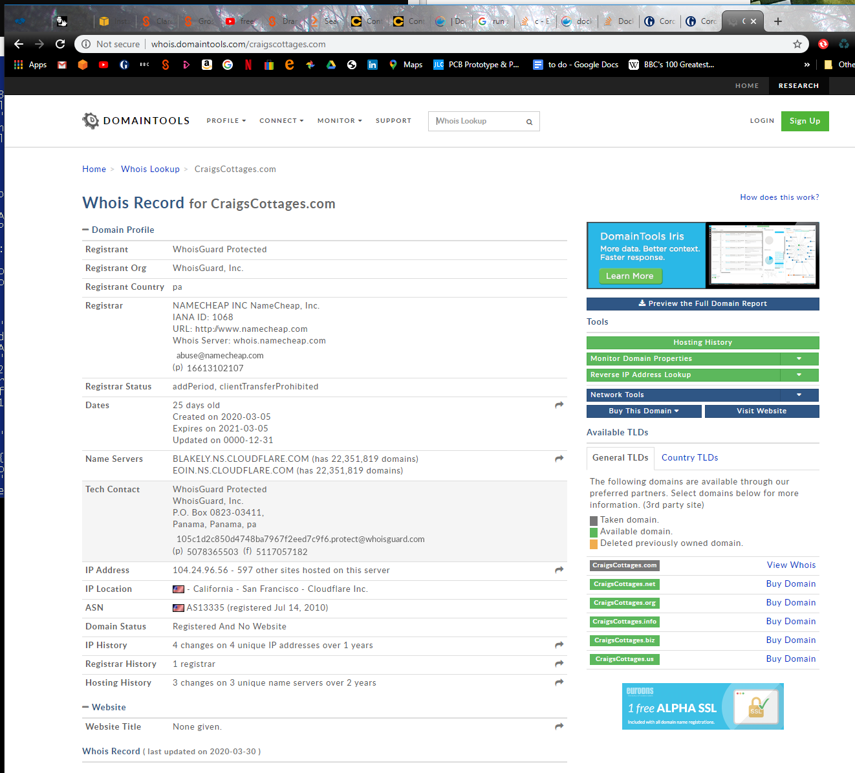Click the share arrow on Registrar History row
Viewport: 855px width, 773px height.
559,664
